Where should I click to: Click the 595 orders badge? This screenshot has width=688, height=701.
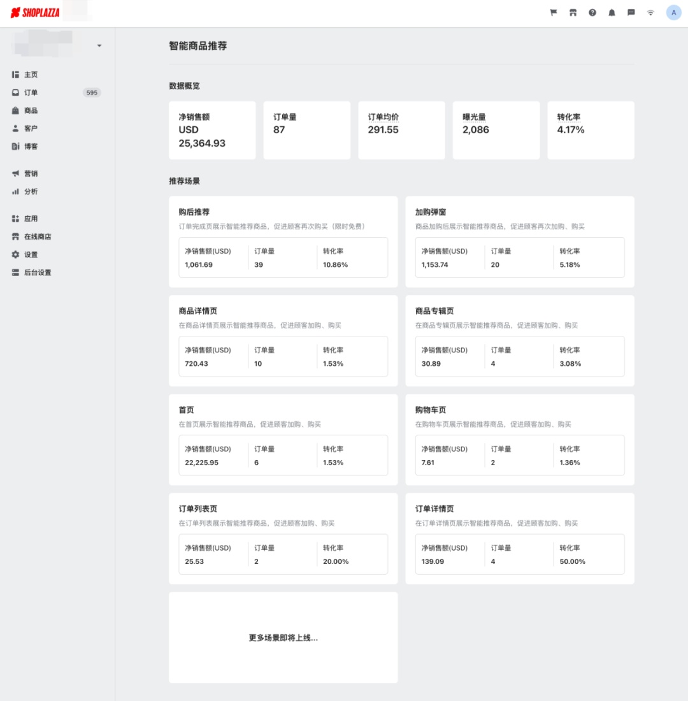tap(92, 92)
